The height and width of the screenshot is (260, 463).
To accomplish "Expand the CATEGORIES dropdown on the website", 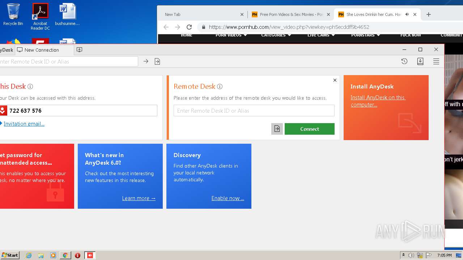I will pos(276,35).
